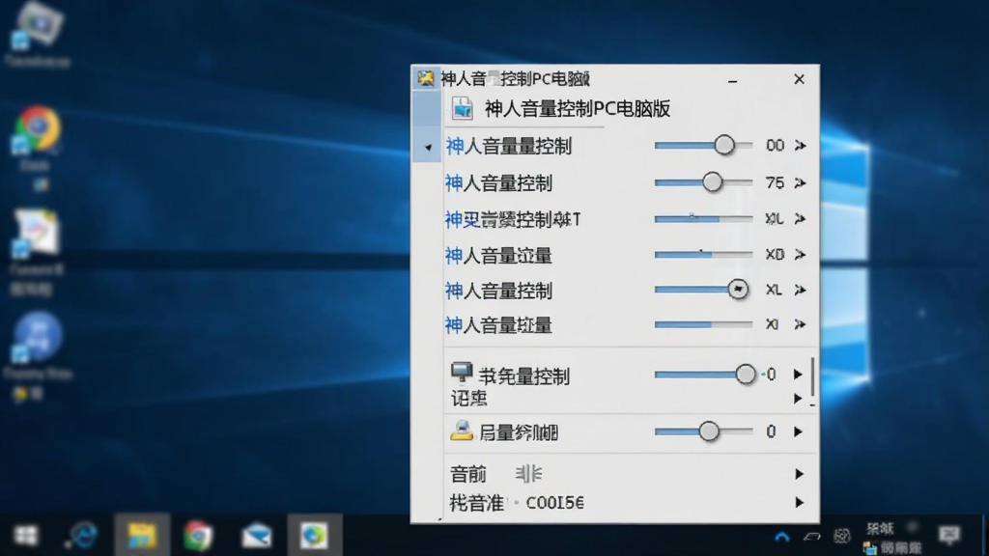Open the submenu arrow of the C00I5€ row

tap(799, 502)
